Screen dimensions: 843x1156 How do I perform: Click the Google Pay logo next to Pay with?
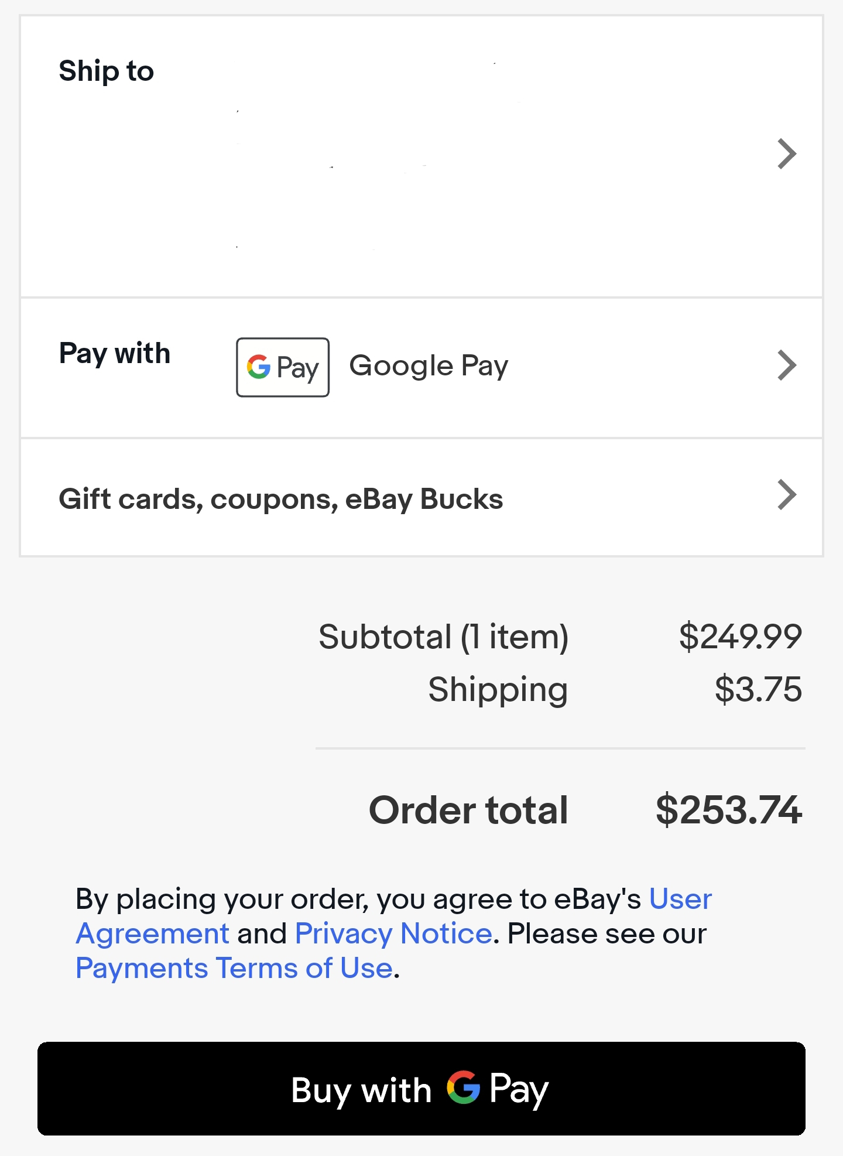[282, 368]
